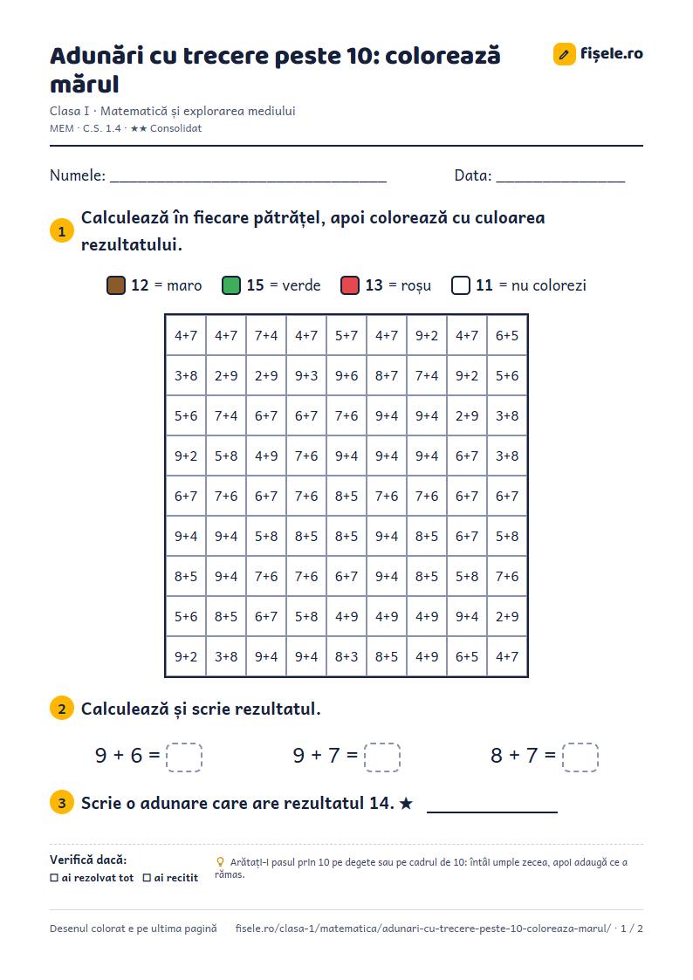This screenshot has width=693, height=980.
Task: Click the fișele.ro pencil logo icon
Action: pyautogui.click(x=565, y=54)
